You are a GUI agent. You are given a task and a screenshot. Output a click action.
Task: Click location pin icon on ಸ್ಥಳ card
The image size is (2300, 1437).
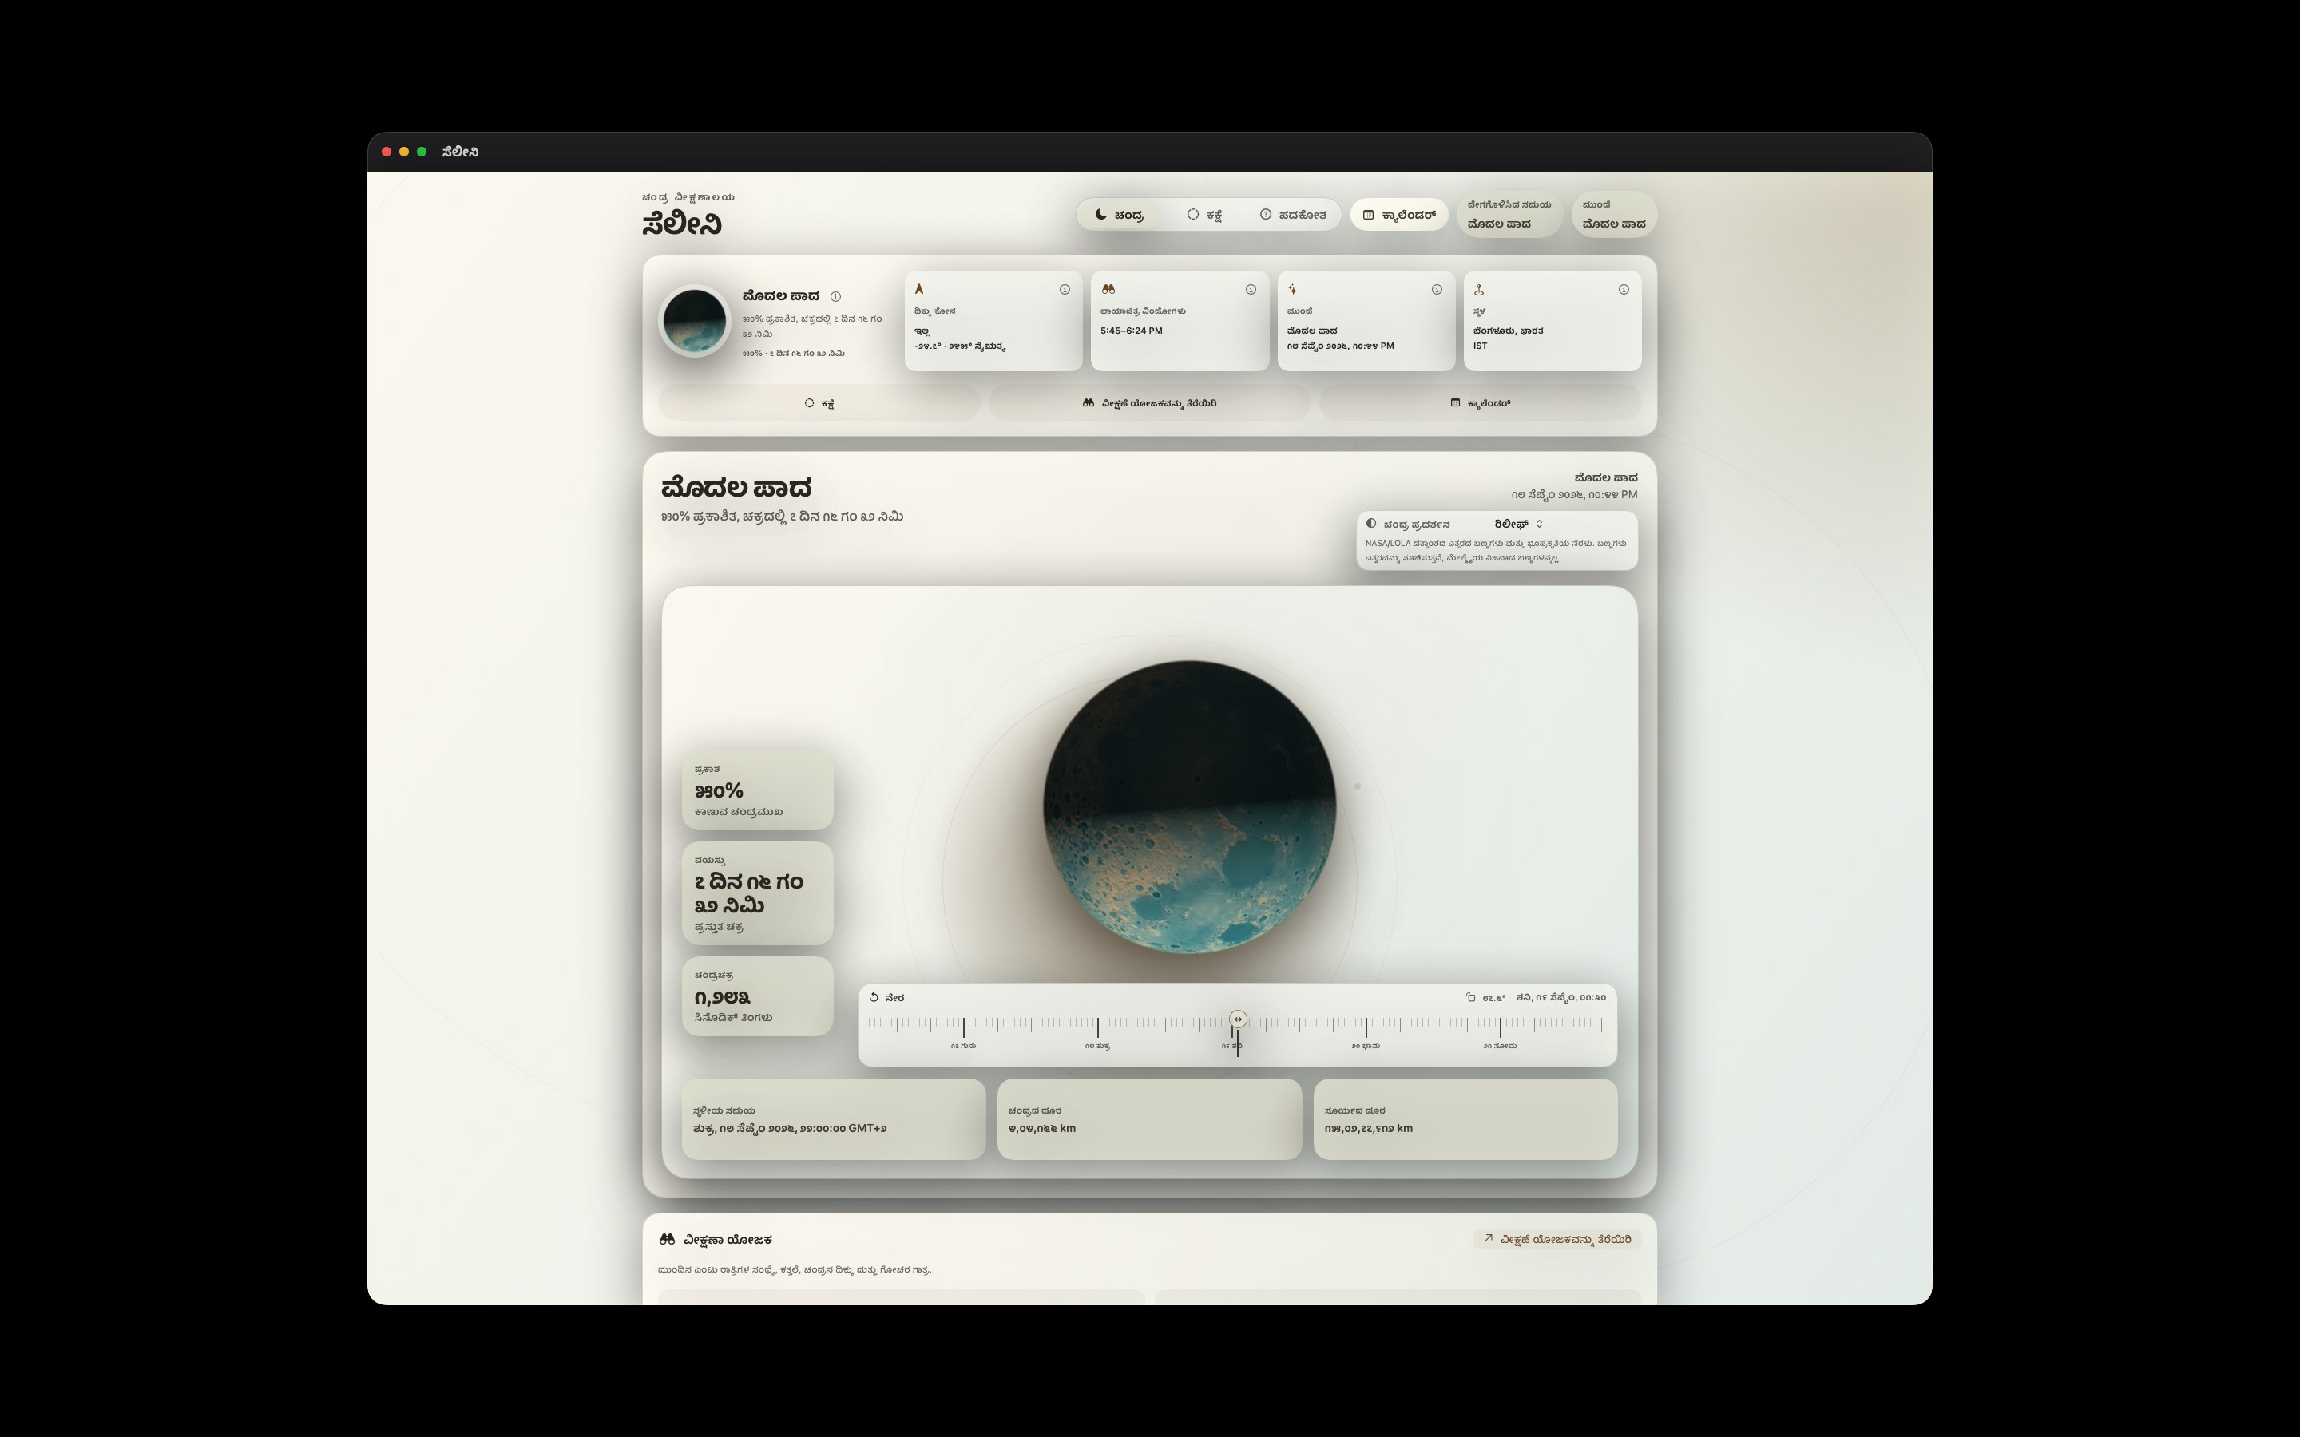[1479, 289]
